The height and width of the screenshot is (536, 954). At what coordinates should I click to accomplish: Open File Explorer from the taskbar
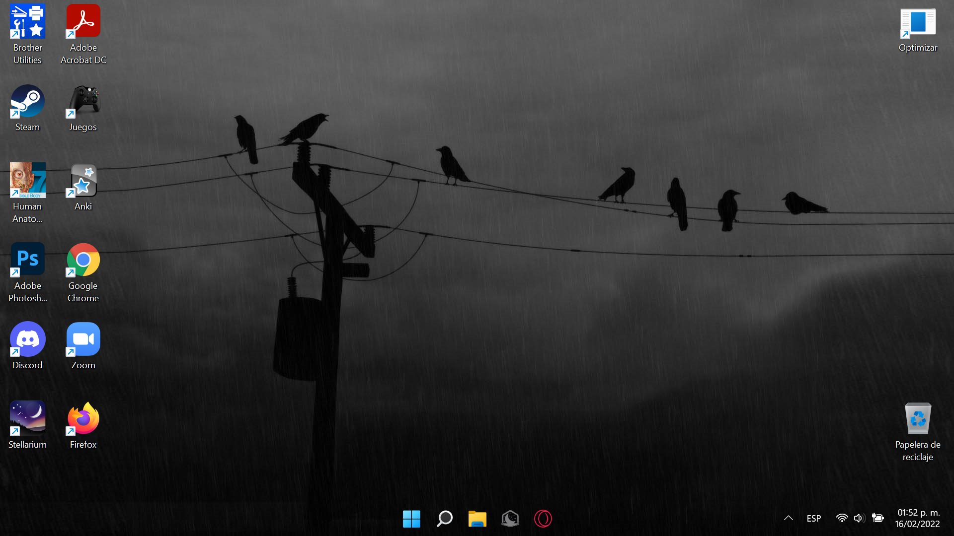477,519
